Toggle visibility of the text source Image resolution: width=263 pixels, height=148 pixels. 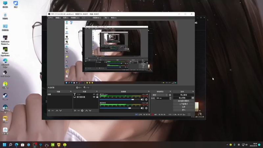point(94,94)
